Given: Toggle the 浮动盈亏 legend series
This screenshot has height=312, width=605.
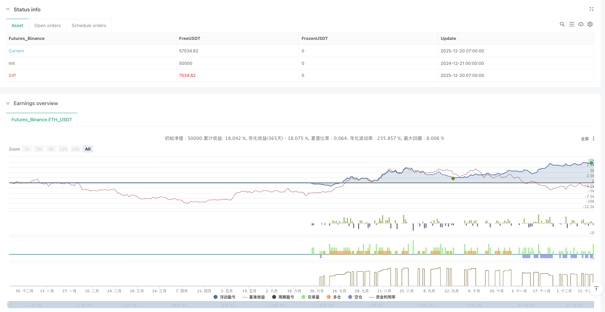Looking at the screenshot, I should click(x=224, y=297).
